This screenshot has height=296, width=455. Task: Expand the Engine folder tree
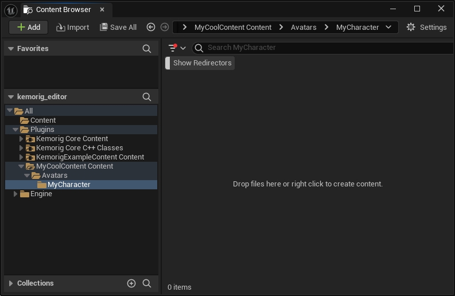tap(15, 194)
